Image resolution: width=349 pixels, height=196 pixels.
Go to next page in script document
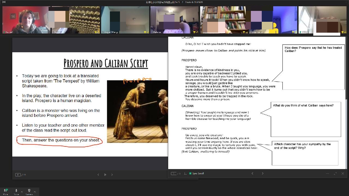pyautogui.click(x=263, y=173)
